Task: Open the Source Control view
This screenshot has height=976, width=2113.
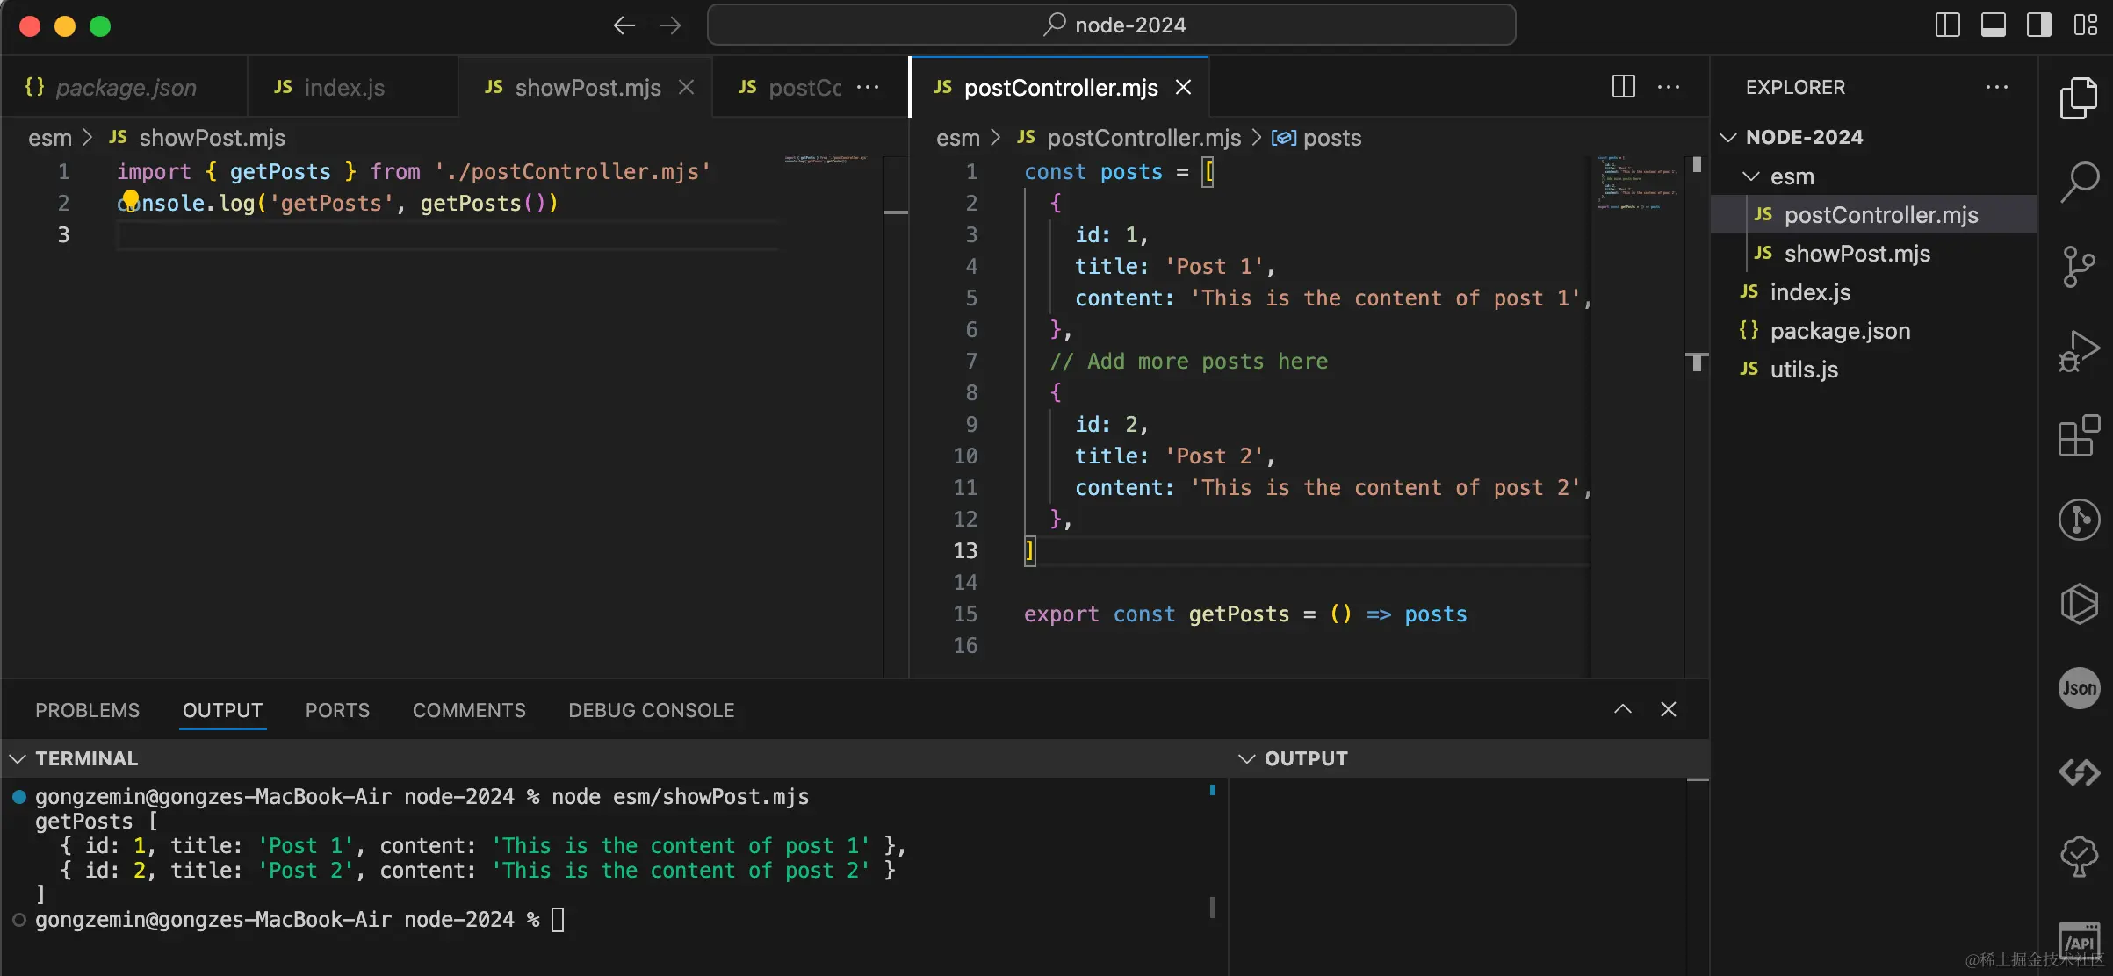Action: click(x=2079, y=267)
